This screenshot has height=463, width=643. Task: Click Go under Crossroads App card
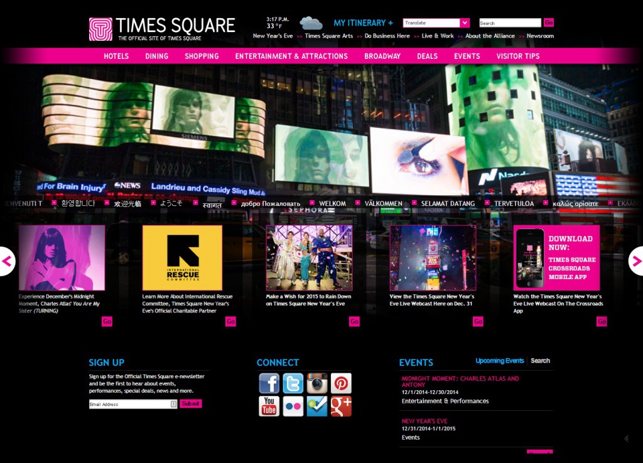click(602, 321)
